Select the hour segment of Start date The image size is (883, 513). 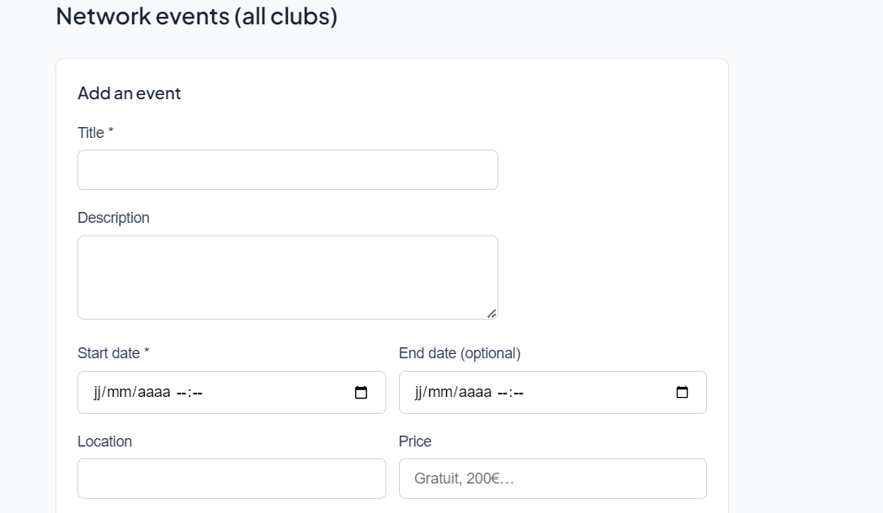point(181,393)
